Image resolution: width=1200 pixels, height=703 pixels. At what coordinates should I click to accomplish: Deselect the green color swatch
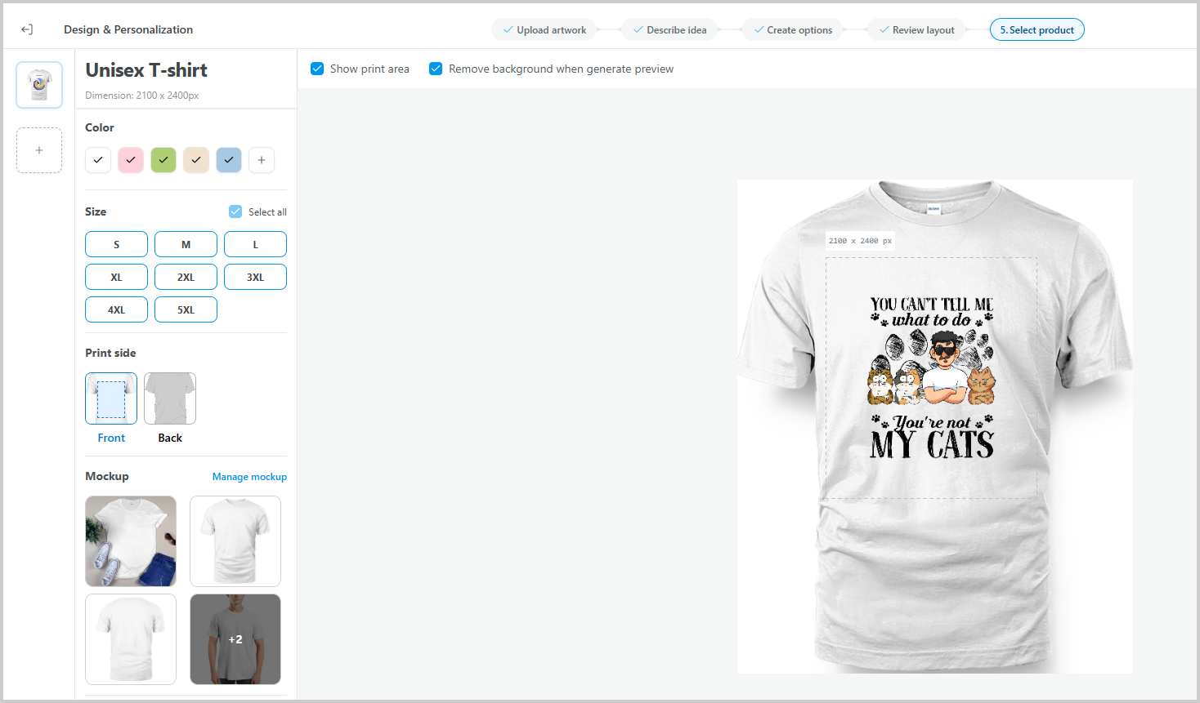(x=163, y=160)
